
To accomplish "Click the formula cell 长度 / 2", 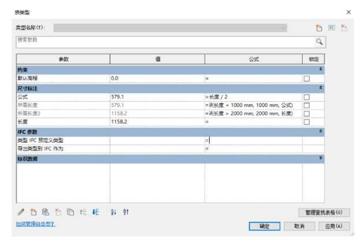I will click(x=254, y=97).
